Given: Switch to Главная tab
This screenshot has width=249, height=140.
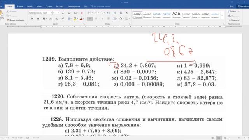Looking at the screenshot, I should pyautogui.click(x=9, y=7).
